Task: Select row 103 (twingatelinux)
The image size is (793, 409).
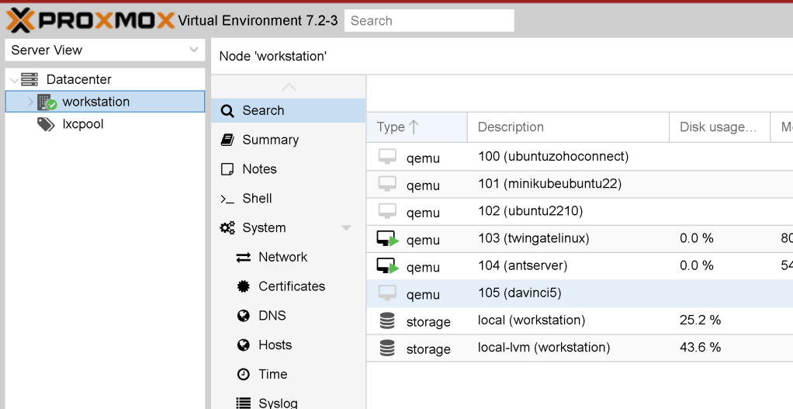Action: tap(580, 238)
